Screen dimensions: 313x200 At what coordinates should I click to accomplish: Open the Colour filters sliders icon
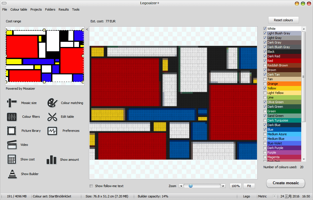tap(12, 117)
